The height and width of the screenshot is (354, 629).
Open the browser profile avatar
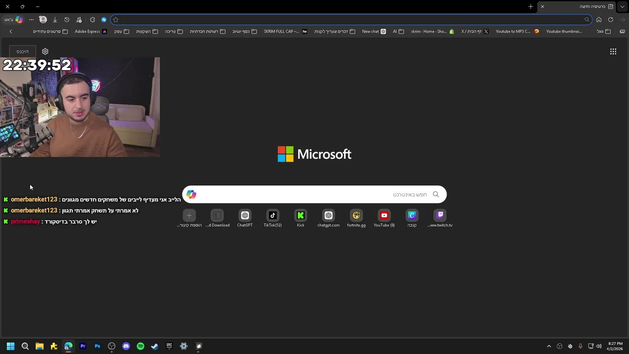point(43,20)
